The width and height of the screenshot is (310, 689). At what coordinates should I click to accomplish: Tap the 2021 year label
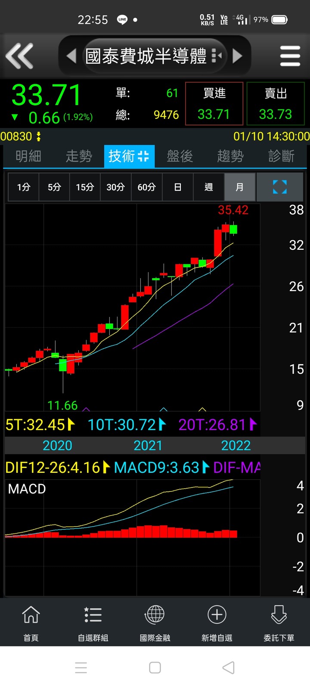(x=148, y=445)
